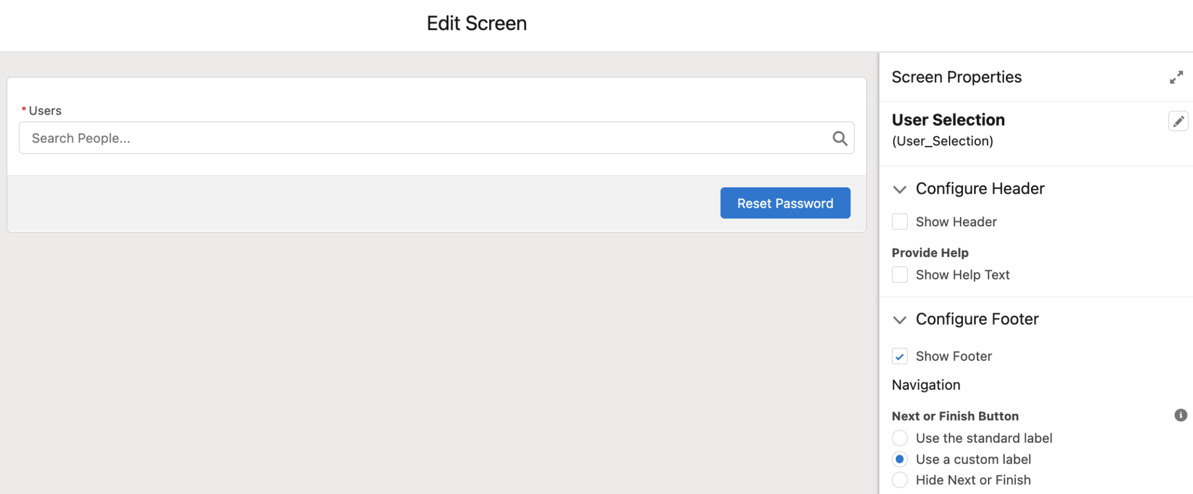
Task: Click the magnifier icon in Users search
Action: pos(839,138)
